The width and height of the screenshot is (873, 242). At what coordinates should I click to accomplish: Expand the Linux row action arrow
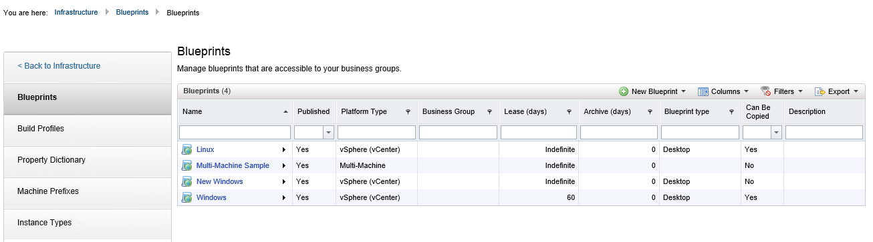pos(285,149)
